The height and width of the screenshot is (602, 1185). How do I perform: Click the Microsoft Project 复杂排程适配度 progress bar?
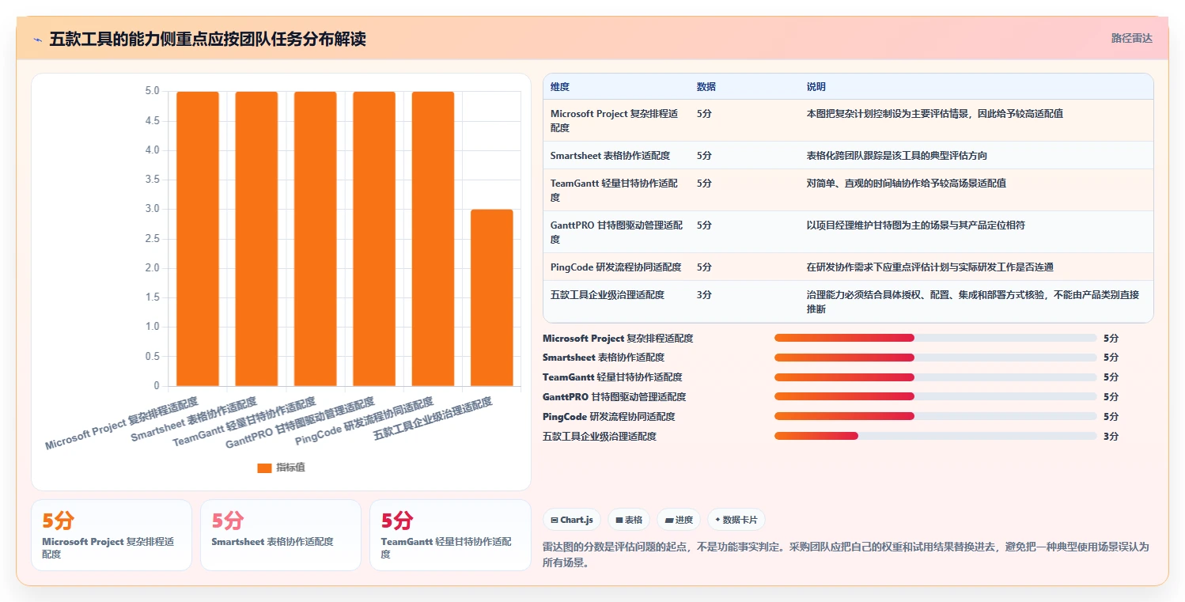pyautogui.click(x=936, y=338)
